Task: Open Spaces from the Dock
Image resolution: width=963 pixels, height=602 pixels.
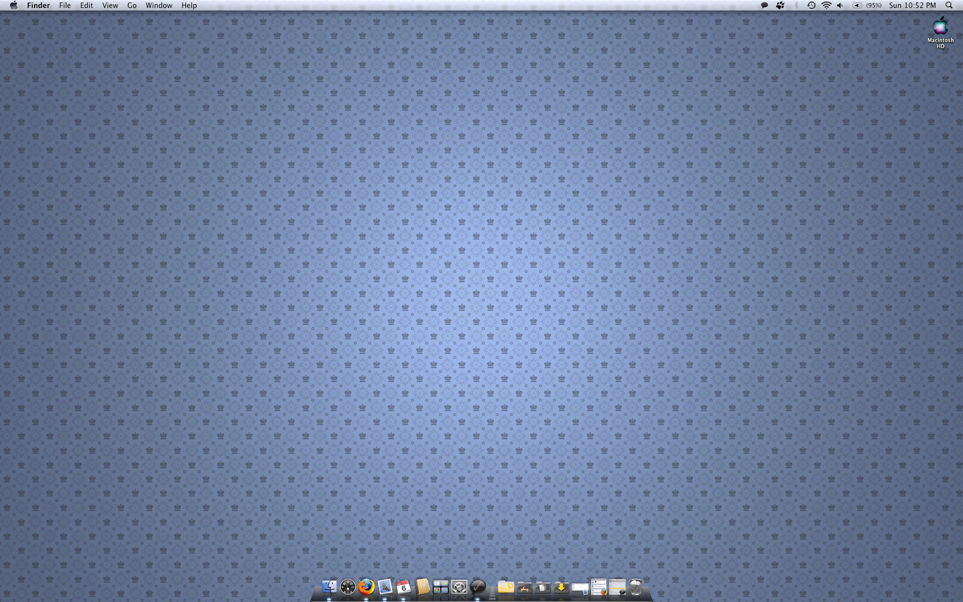Action: (x=440, y=586)
